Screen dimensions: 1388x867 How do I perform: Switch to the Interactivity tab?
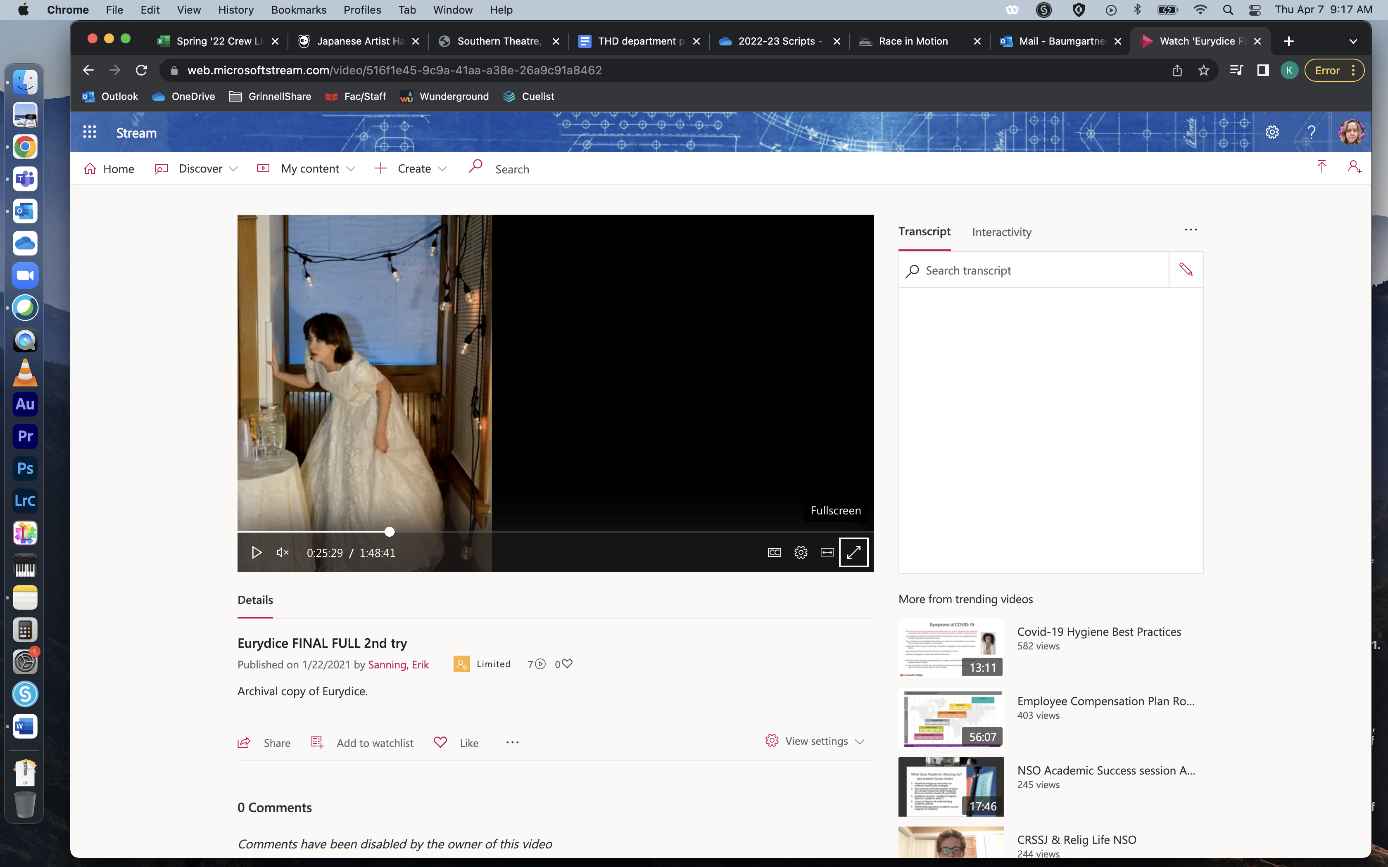pyautogui.click(x=1001, y=232)
